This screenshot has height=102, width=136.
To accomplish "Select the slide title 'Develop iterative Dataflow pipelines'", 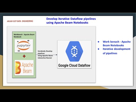I will [71, 19].
